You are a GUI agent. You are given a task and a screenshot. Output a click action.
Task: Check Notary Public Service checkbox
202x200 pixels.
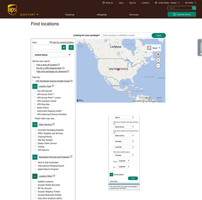click(36, 143)
